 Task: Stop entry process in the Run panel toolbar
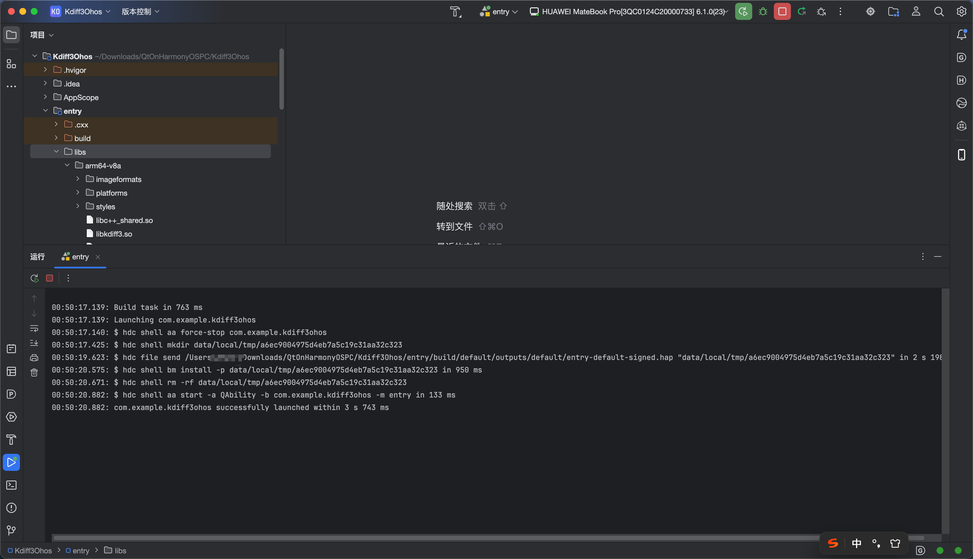pos(50,278)
